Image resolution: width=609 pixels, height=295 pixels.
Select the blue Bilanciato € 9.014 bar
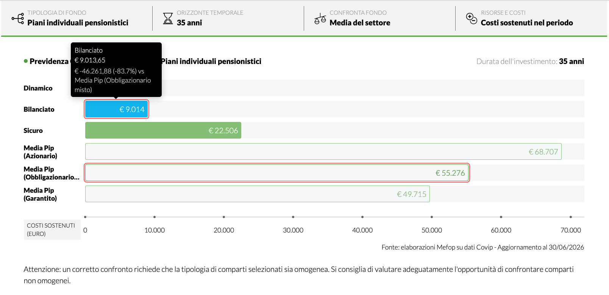[x=117, y=109]
